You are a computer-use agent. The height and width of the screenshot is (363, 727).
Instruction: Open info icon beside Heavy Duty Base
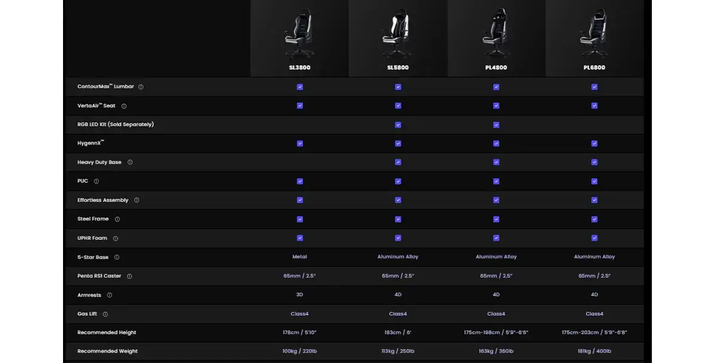pyautogui.click(x=130, y=162)
